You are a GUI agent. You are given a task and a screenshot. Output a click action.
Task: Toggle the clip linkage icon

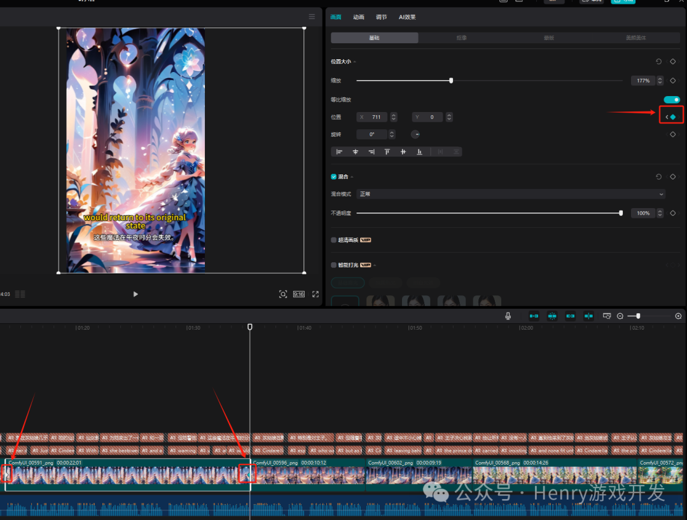(570, 316)
